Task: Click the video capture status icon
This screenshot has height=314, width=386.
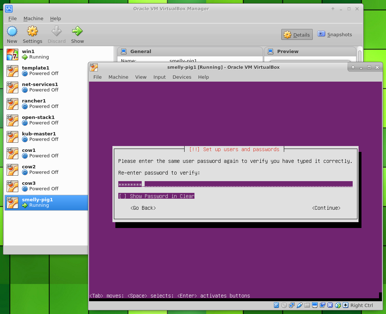Action: [323, 305]
